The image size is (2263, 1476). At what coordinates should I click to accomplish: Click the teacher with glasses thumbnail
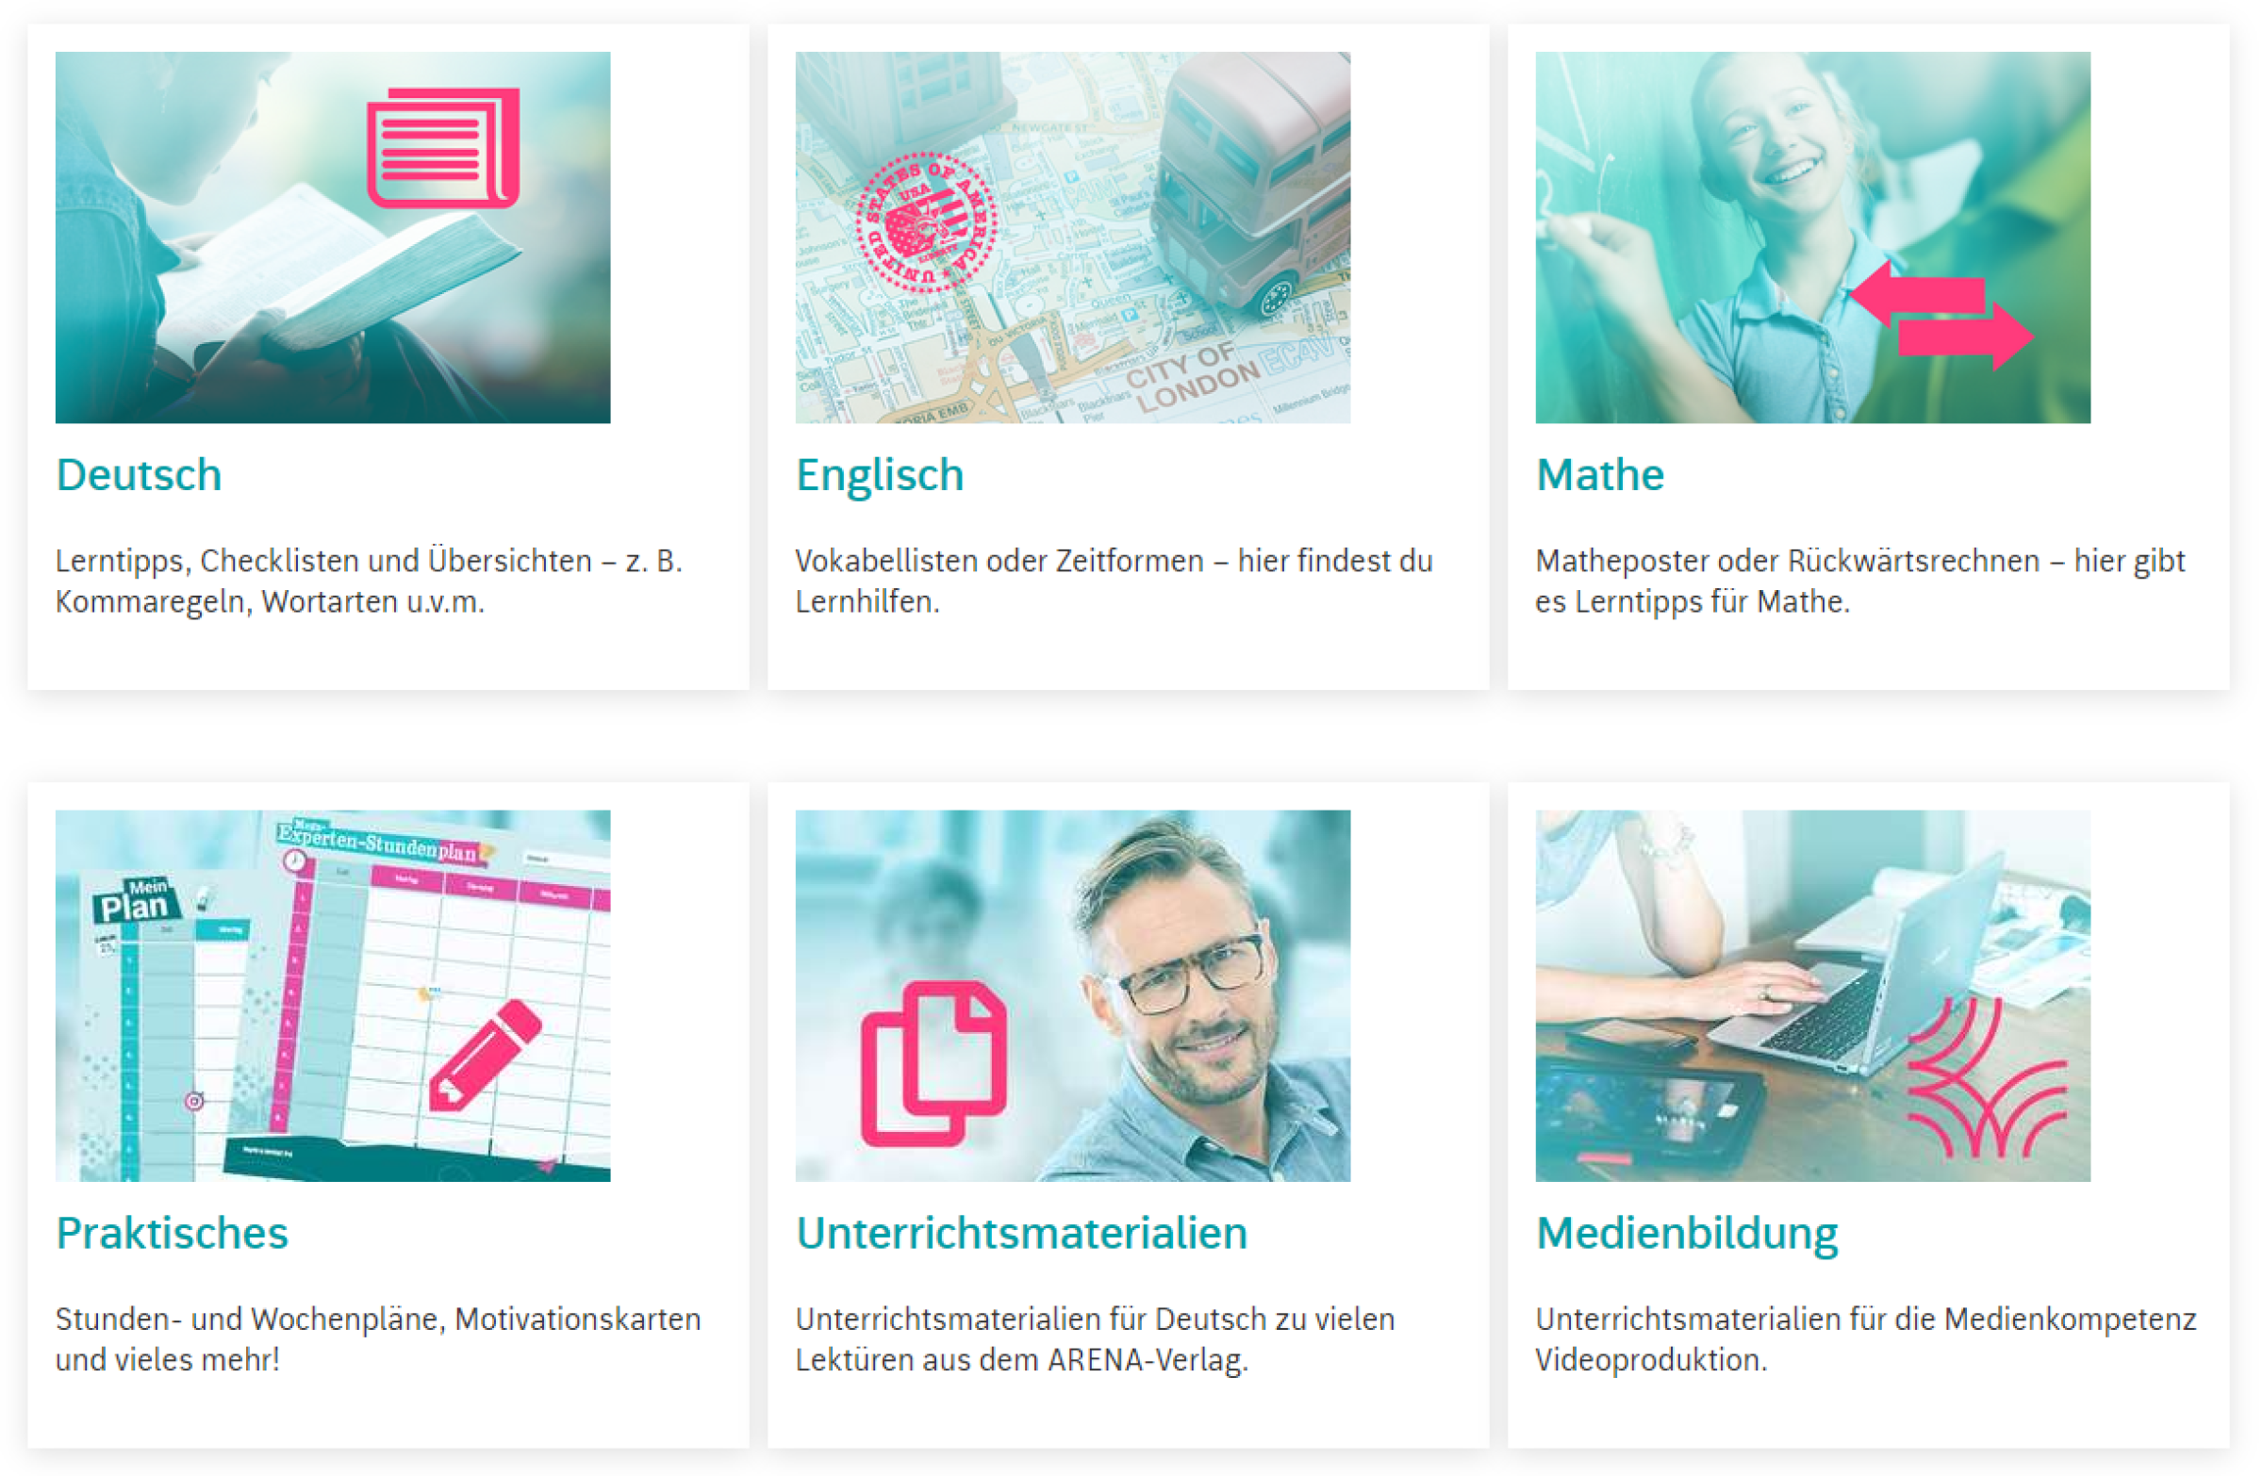click(1072, 996)
